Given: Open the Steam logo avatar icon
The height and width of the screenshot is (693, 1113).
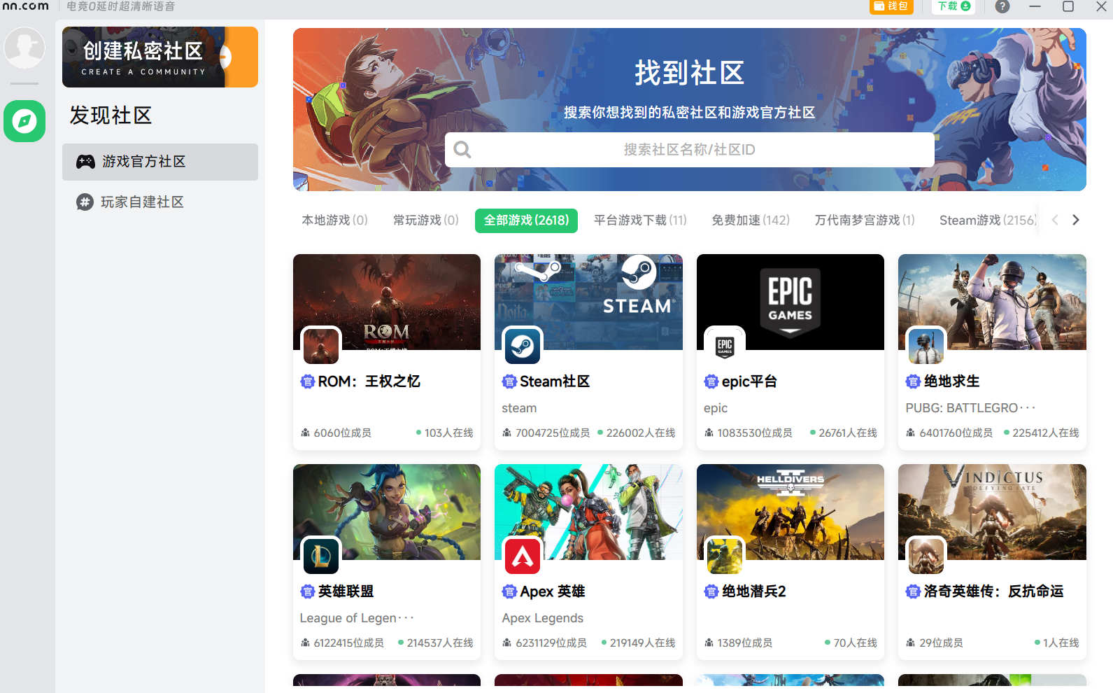Looking at the screenshot, I should 523,346.
